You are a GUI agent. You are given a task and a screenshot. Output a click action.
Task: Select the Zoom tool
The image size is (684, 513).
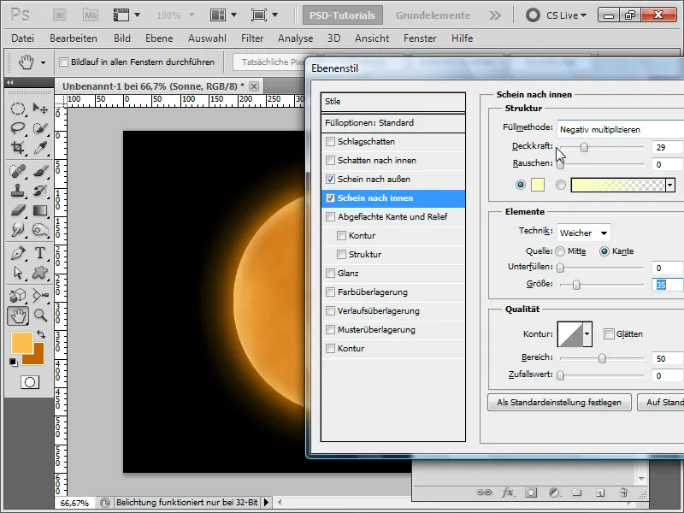(x=40, y=315)
